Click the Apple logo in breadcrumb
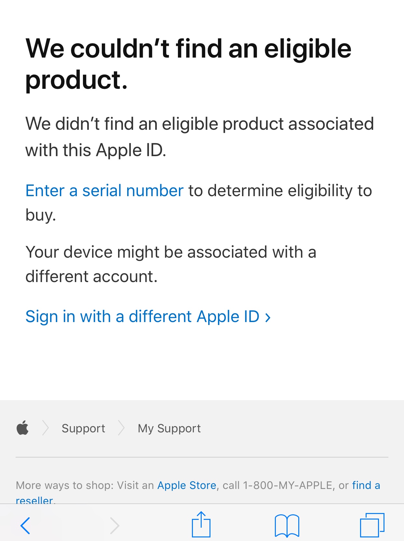The image size is (404, 541). pos(23,428)
